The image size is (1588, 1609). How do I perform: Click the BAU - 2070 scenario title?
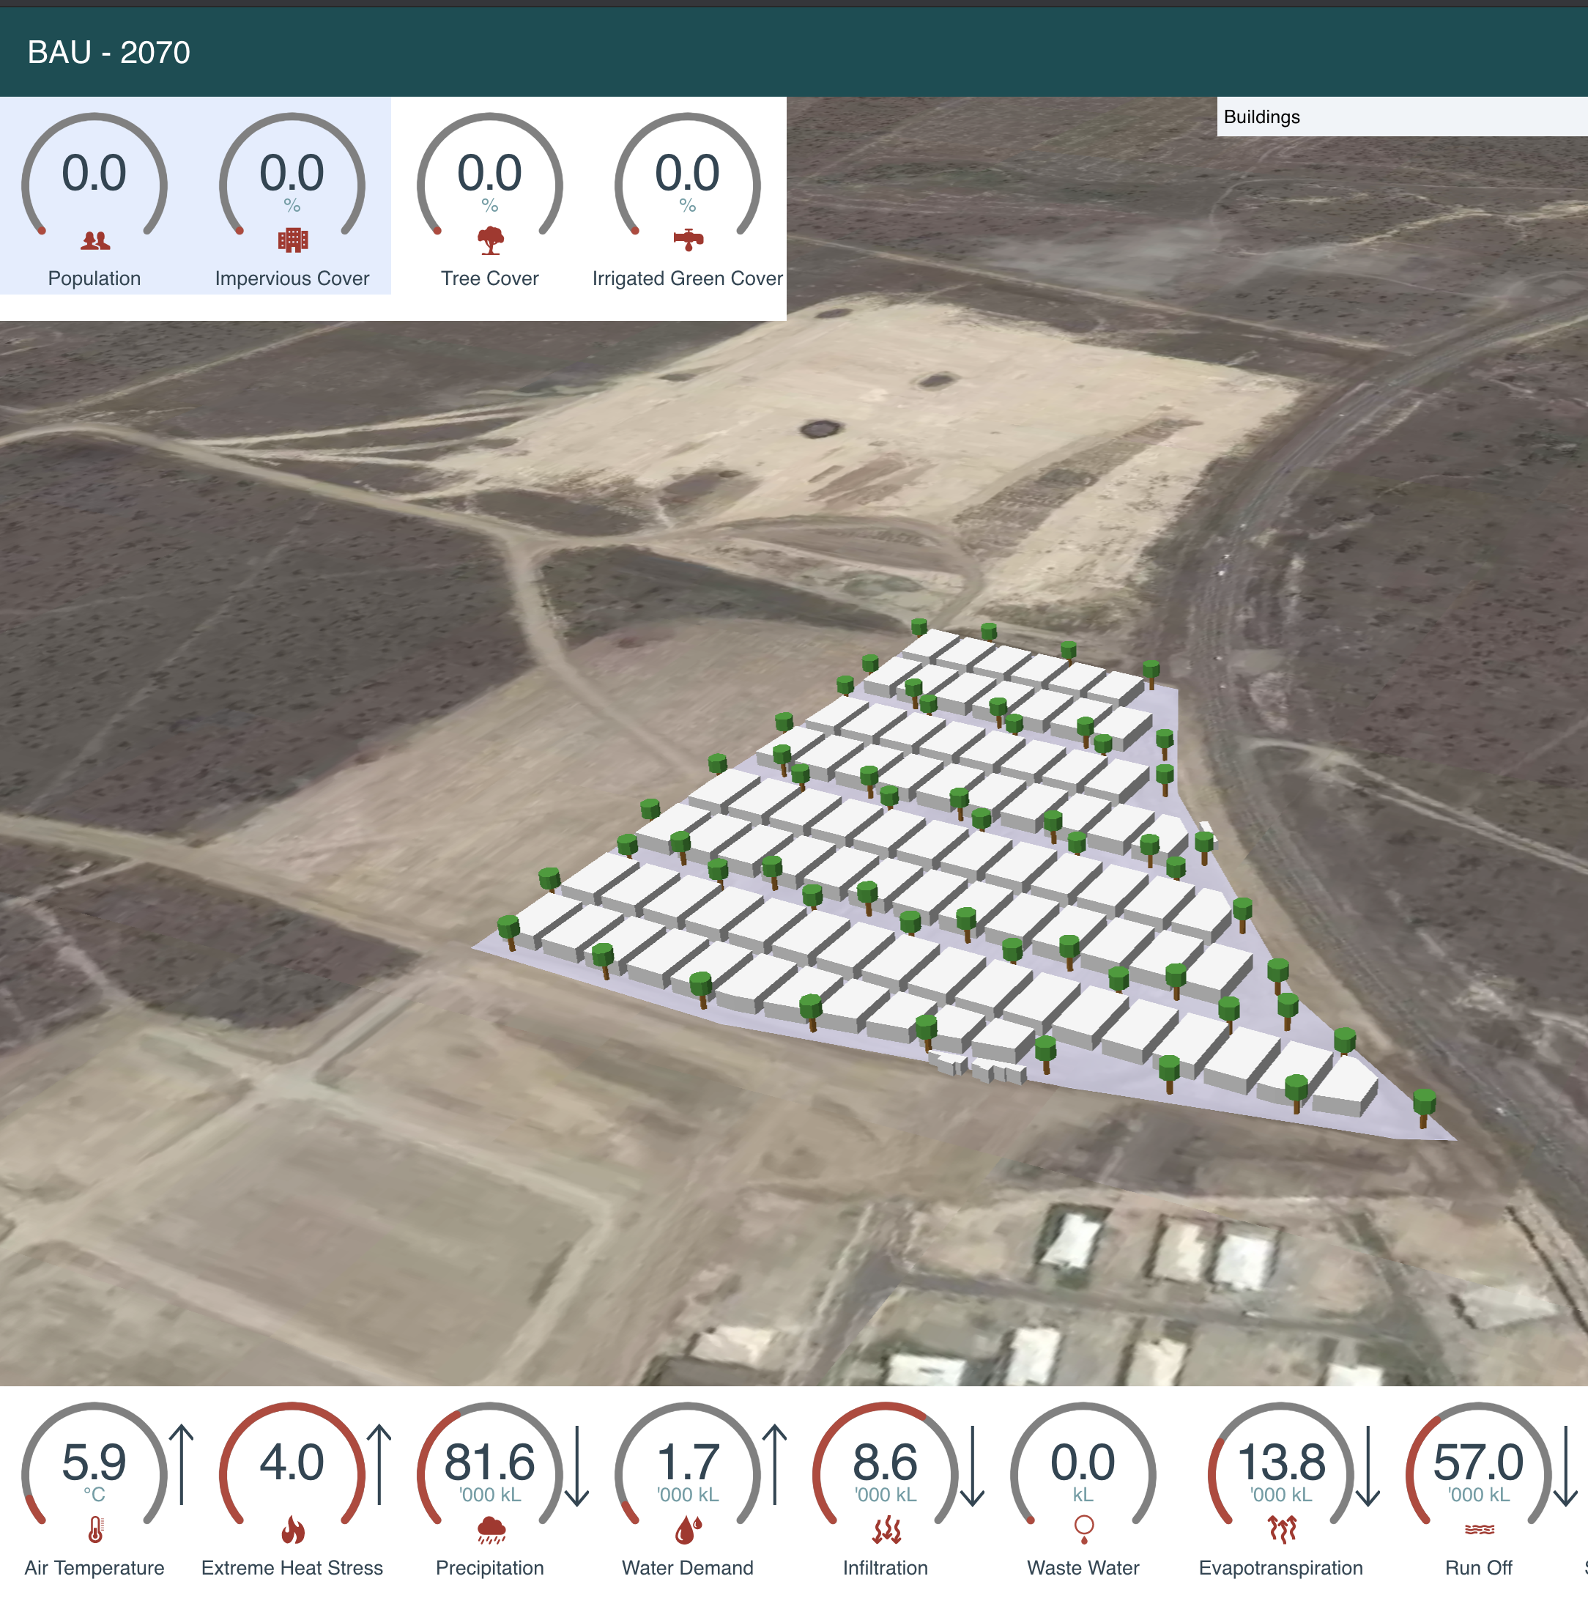109,53
